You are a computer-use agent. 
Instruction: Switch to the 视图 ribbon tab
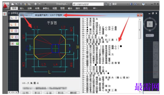coord(55,8)
